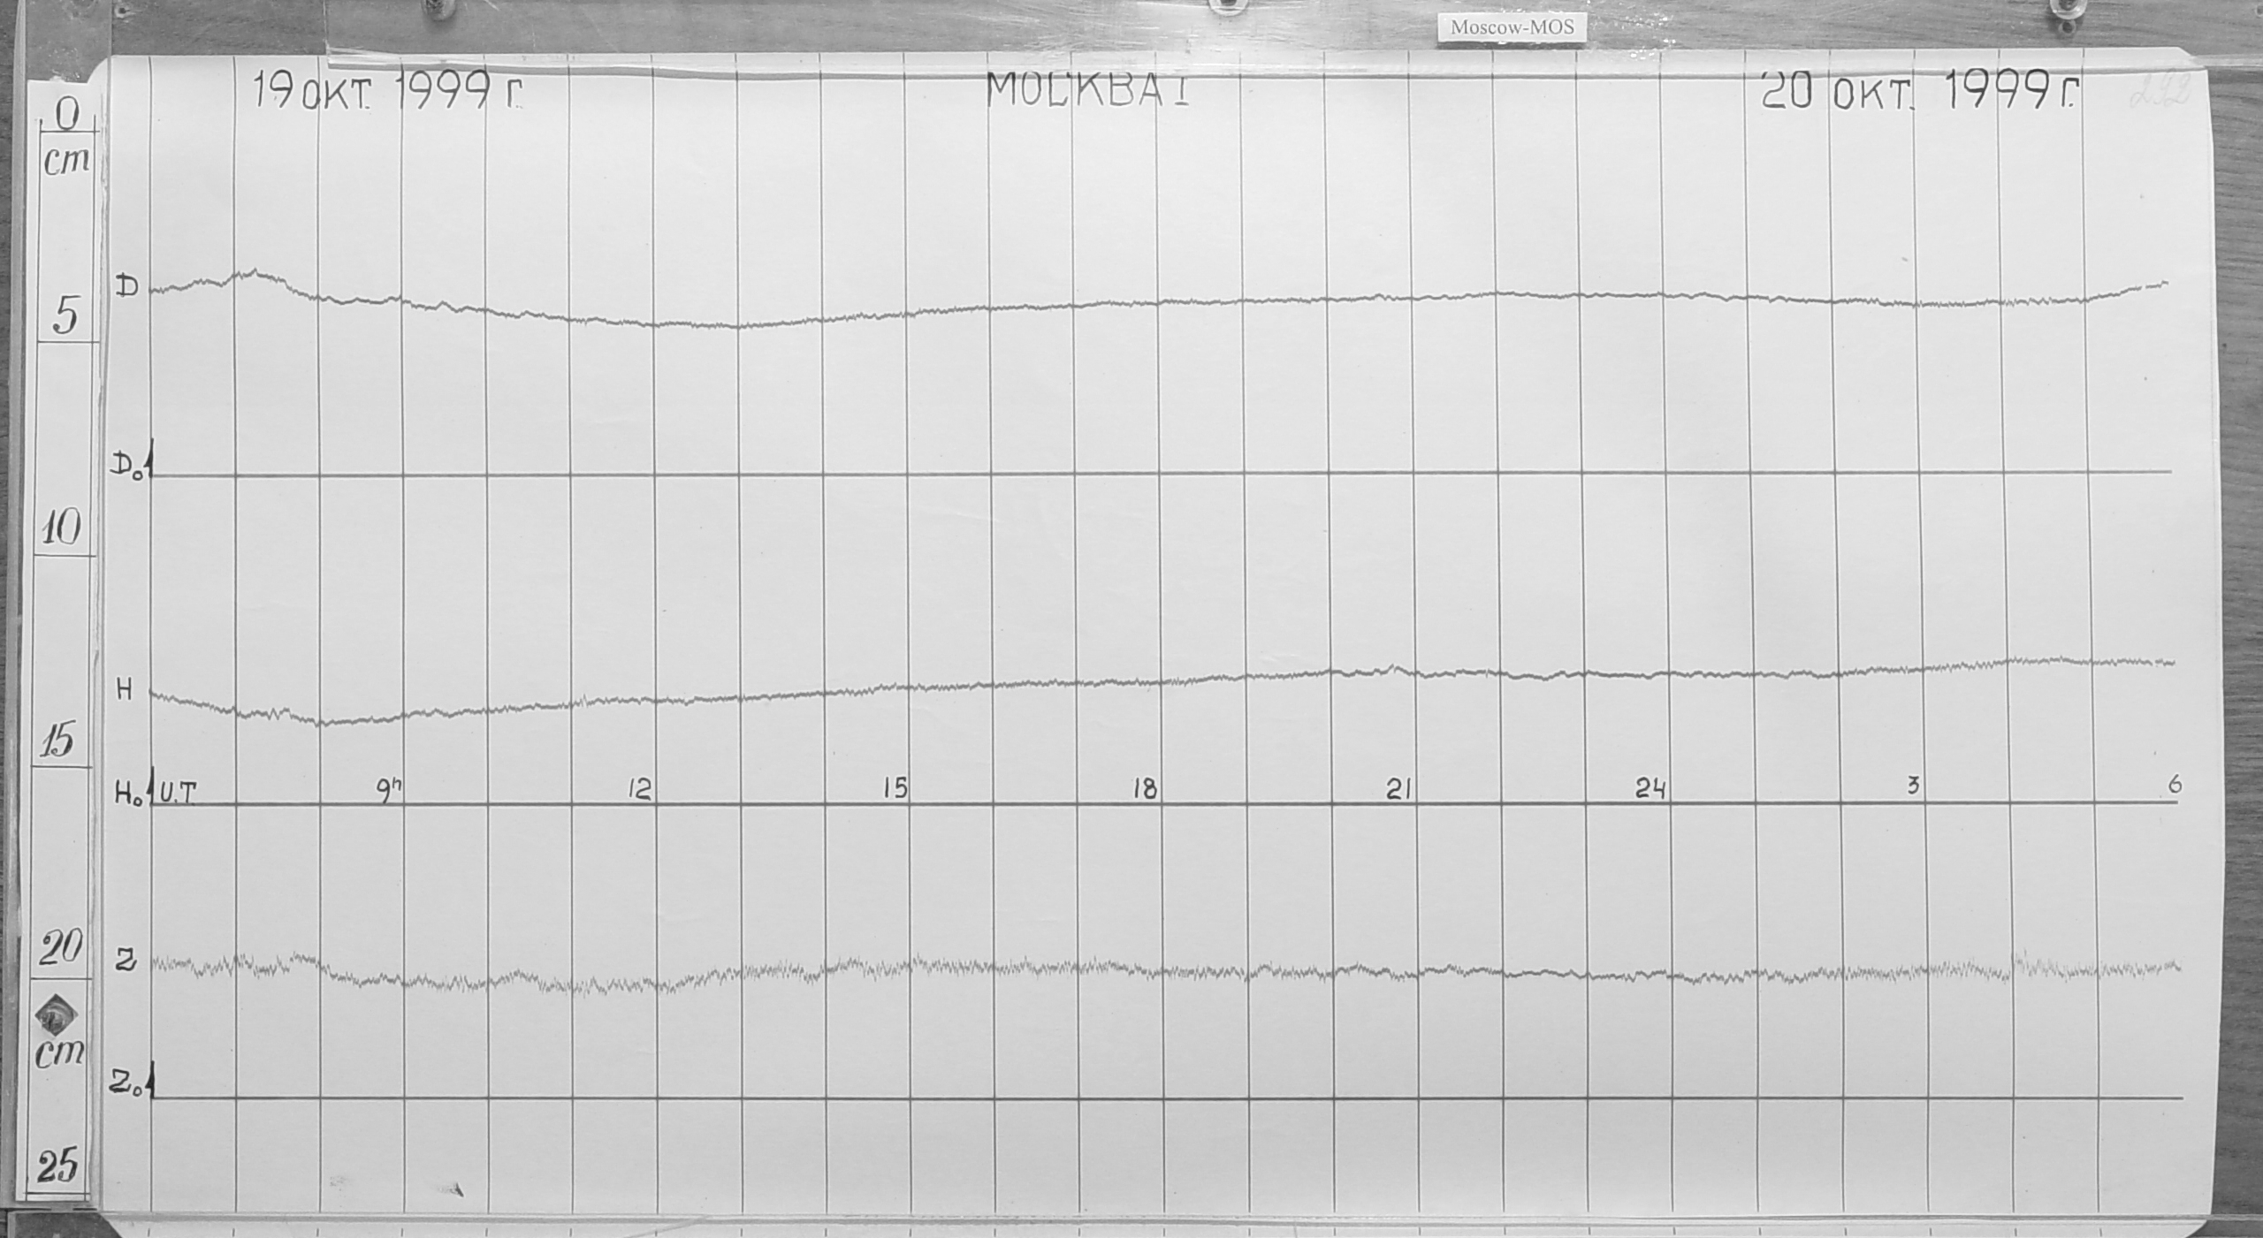Click the U.T time axis label
Screen dimensions: 2263x1238
pos(176,794)
